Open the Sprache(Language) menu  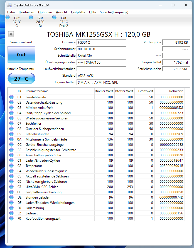(x=114, y=12)
